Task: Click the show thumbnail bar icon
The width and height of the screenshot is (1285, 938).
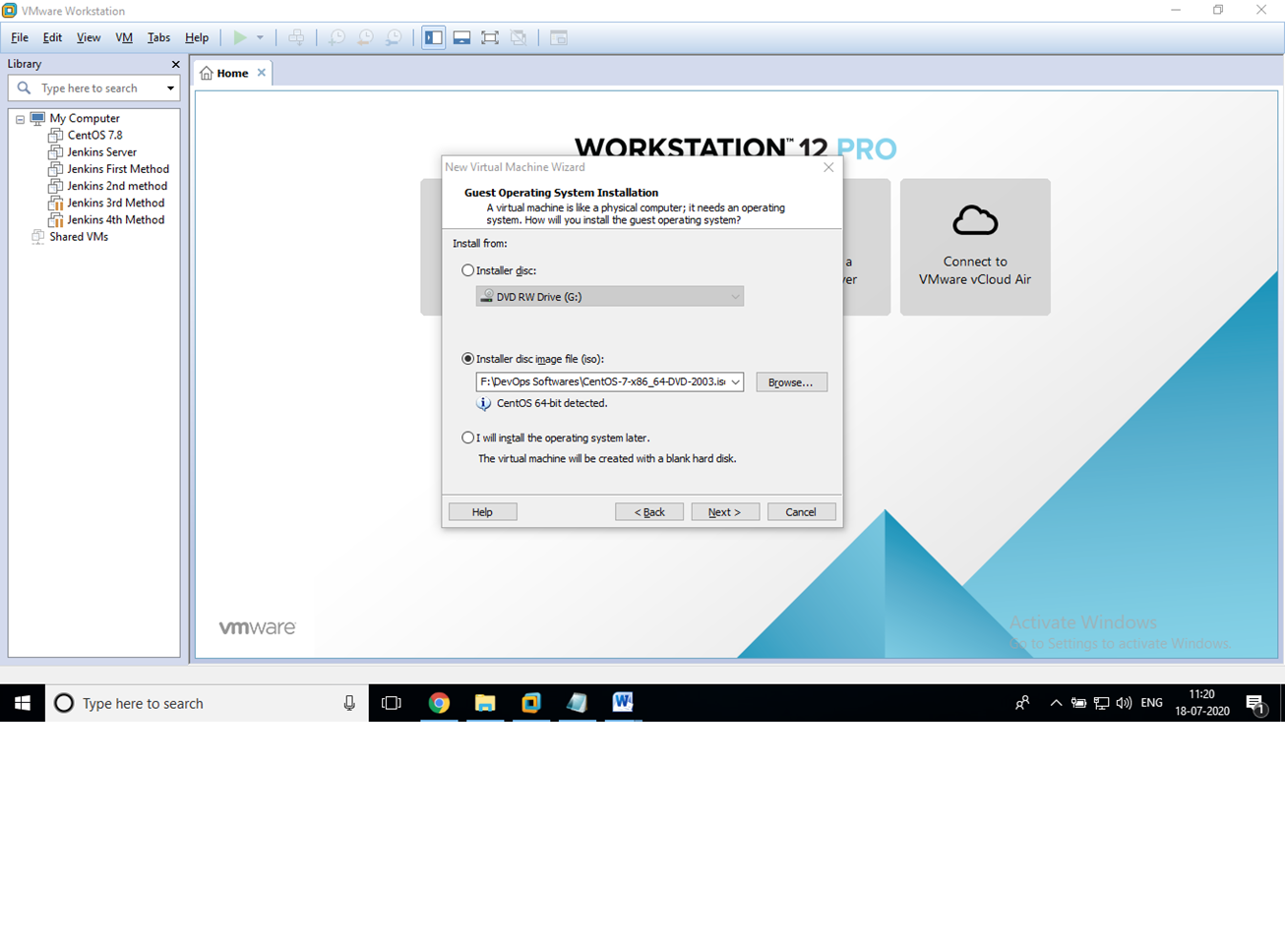Action: tap(461, 37)
